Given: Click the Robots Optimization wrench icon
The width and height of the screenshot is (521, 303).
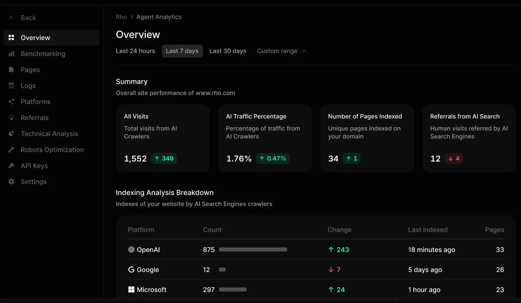Looking at the screenshot, I should coord(11,150).
